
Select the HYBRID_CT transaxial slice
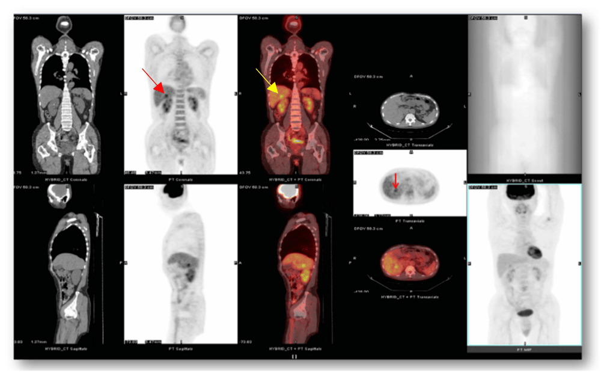click(x=409, y=111)
